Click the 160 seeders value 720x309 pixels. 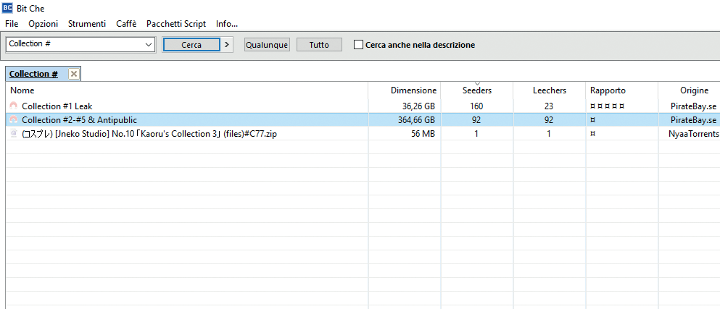point(476,106)
